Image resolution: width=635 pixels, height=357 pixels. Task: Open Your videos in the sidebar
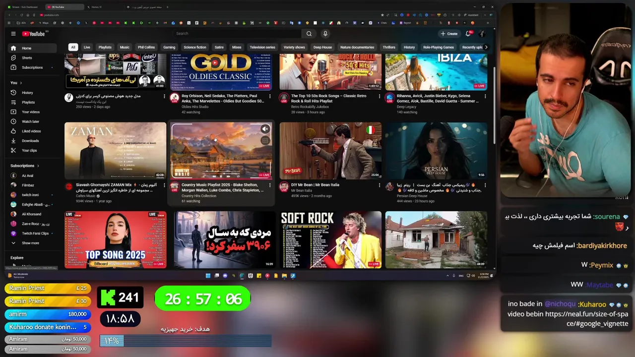(33, 112)
